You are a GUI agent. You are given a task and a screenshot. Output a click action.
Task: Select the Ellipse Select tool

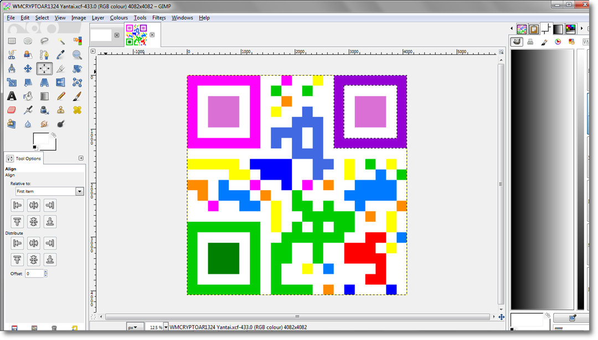click(28, 41)
